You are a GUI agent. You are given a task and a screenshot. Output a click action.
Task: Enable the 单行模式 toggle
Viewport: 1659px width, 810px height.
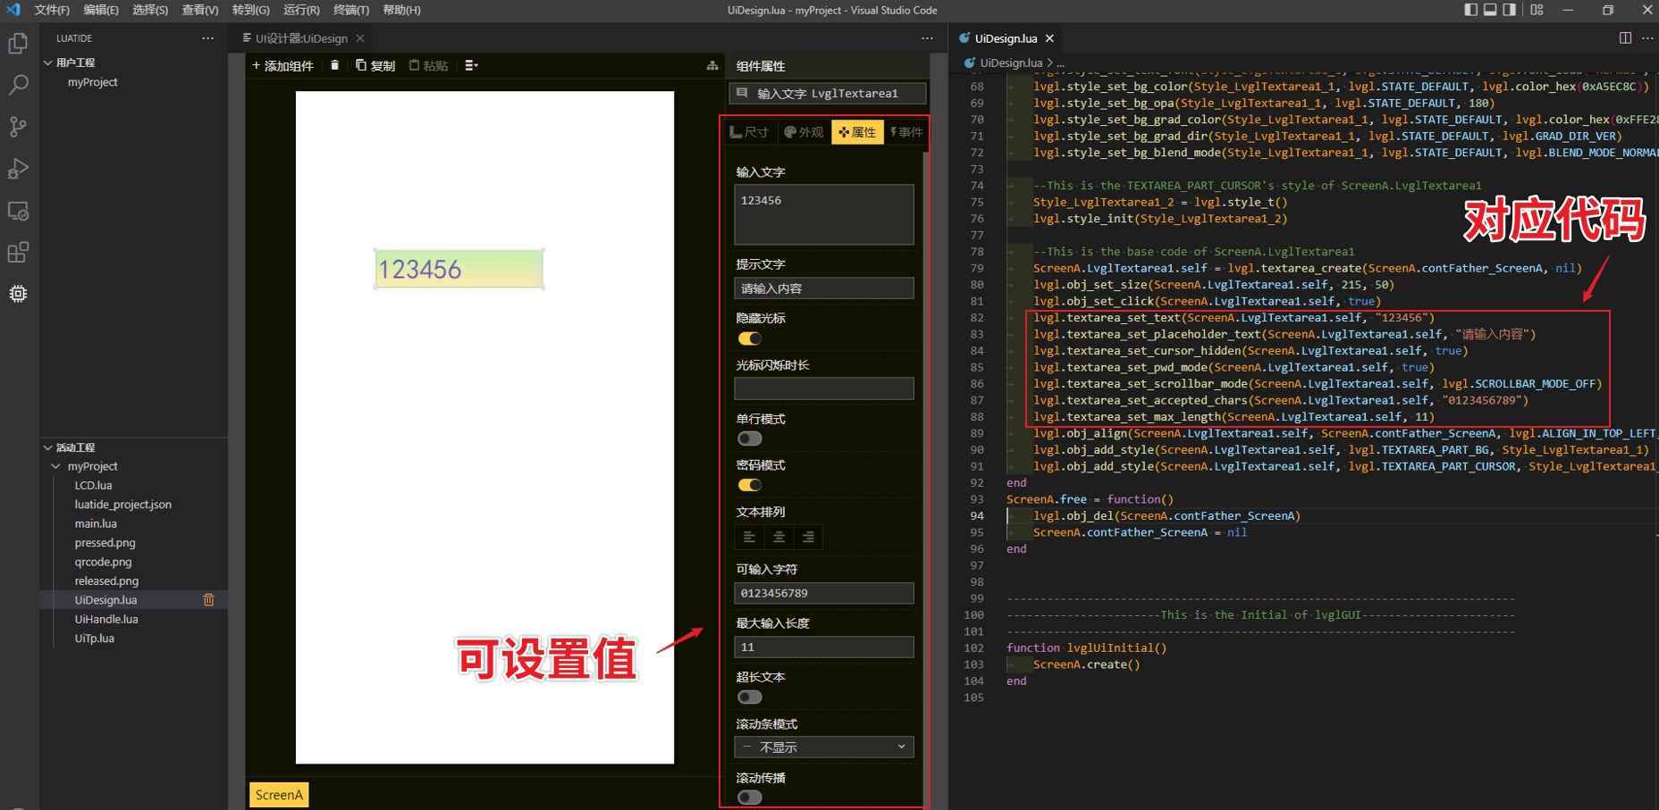pos(749,438)
